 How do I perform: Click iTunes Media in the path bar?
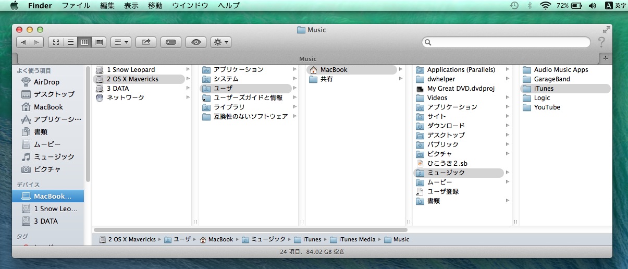click(356, 240)
